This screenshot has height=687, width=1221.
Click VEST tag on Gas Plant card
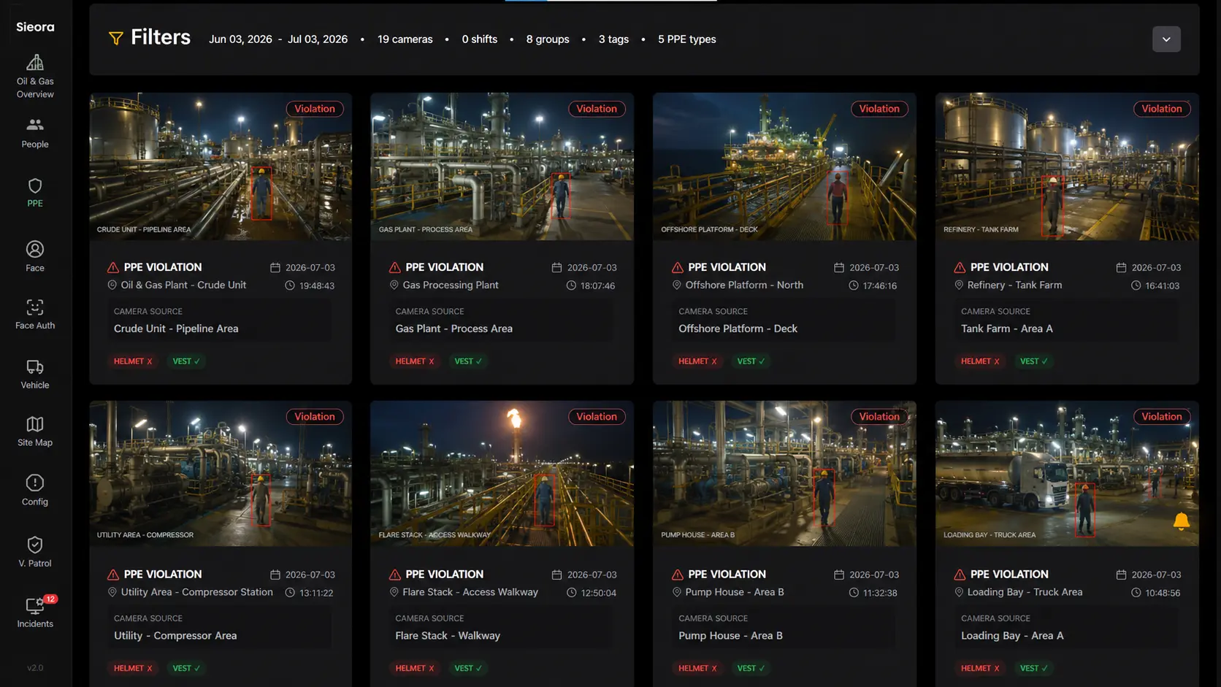[468, 361]
